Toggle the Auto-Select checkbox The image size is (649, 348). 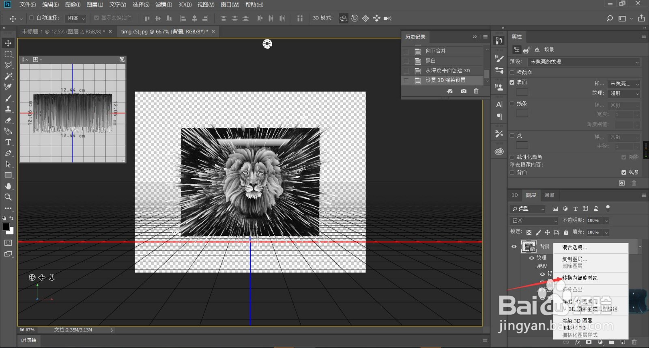pos(32,18)
